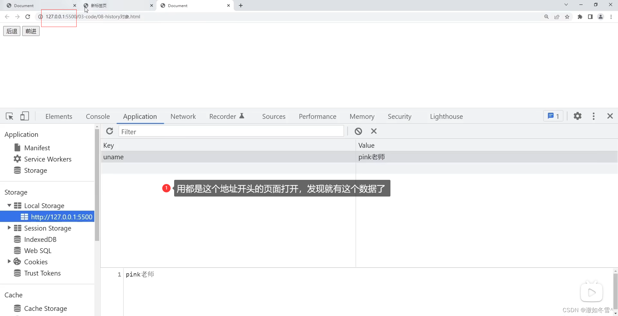Open Service Workers section
This screenshot has height=316, width=618.
[48, 159]
